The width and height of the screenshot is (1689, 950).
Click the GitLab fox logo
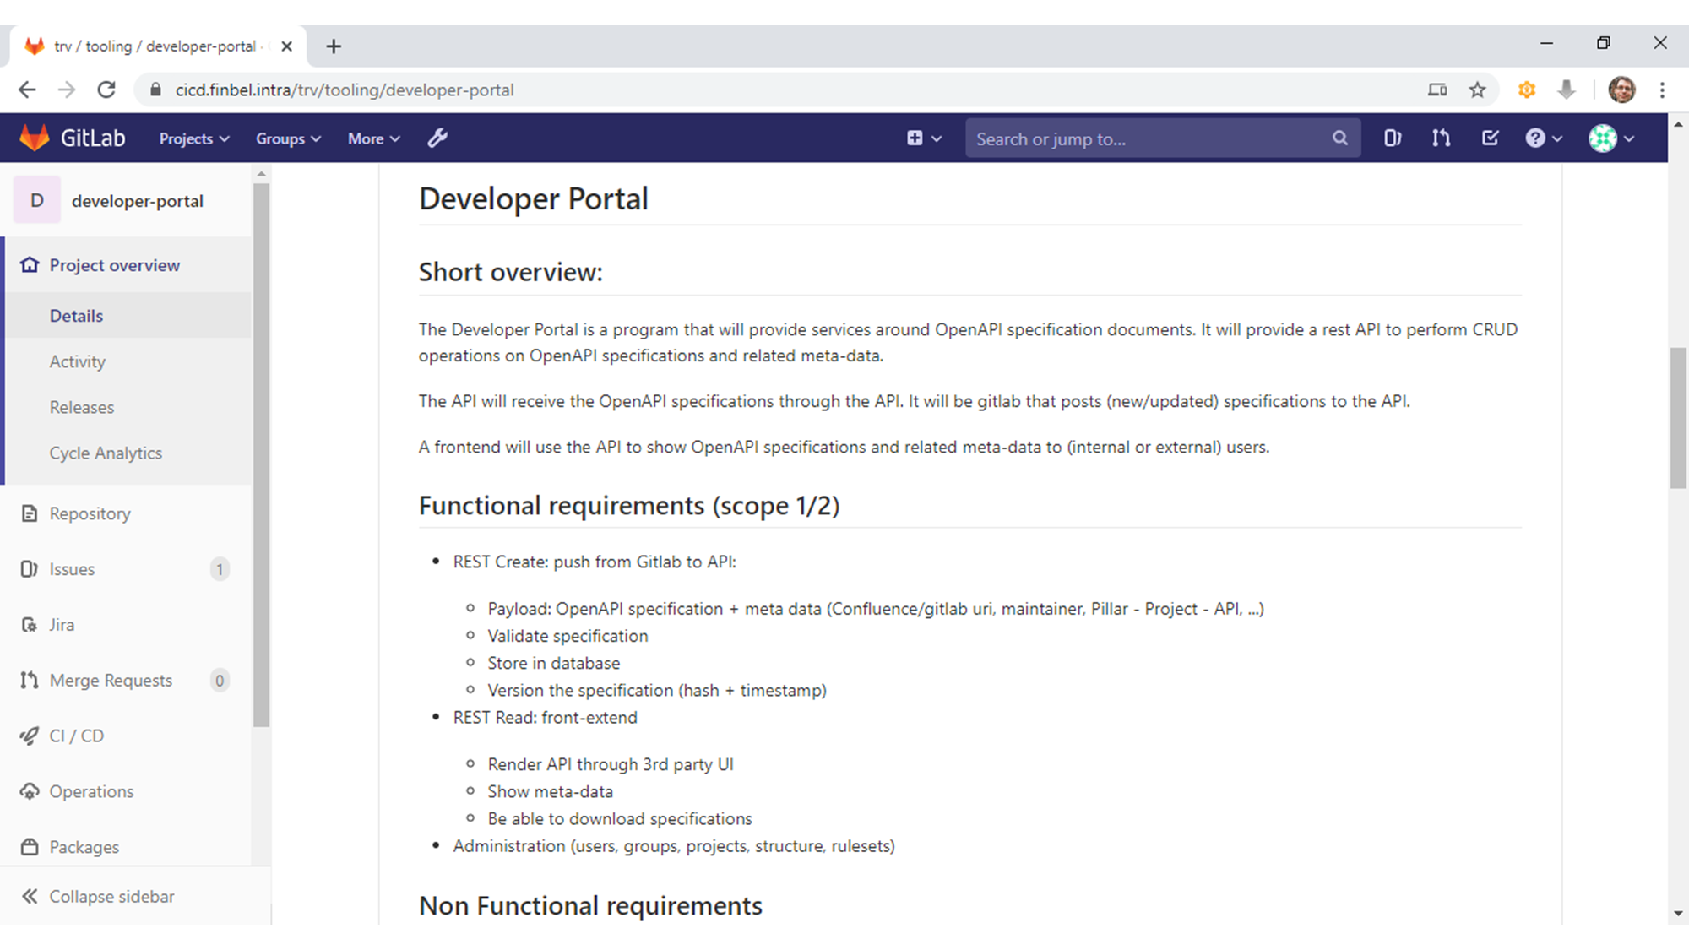(35, 138)
